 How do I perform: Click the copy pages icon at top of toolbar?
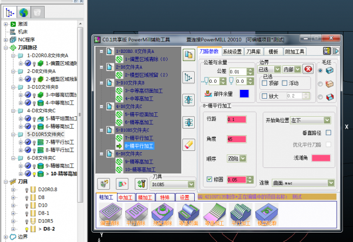tap(189, 55)
